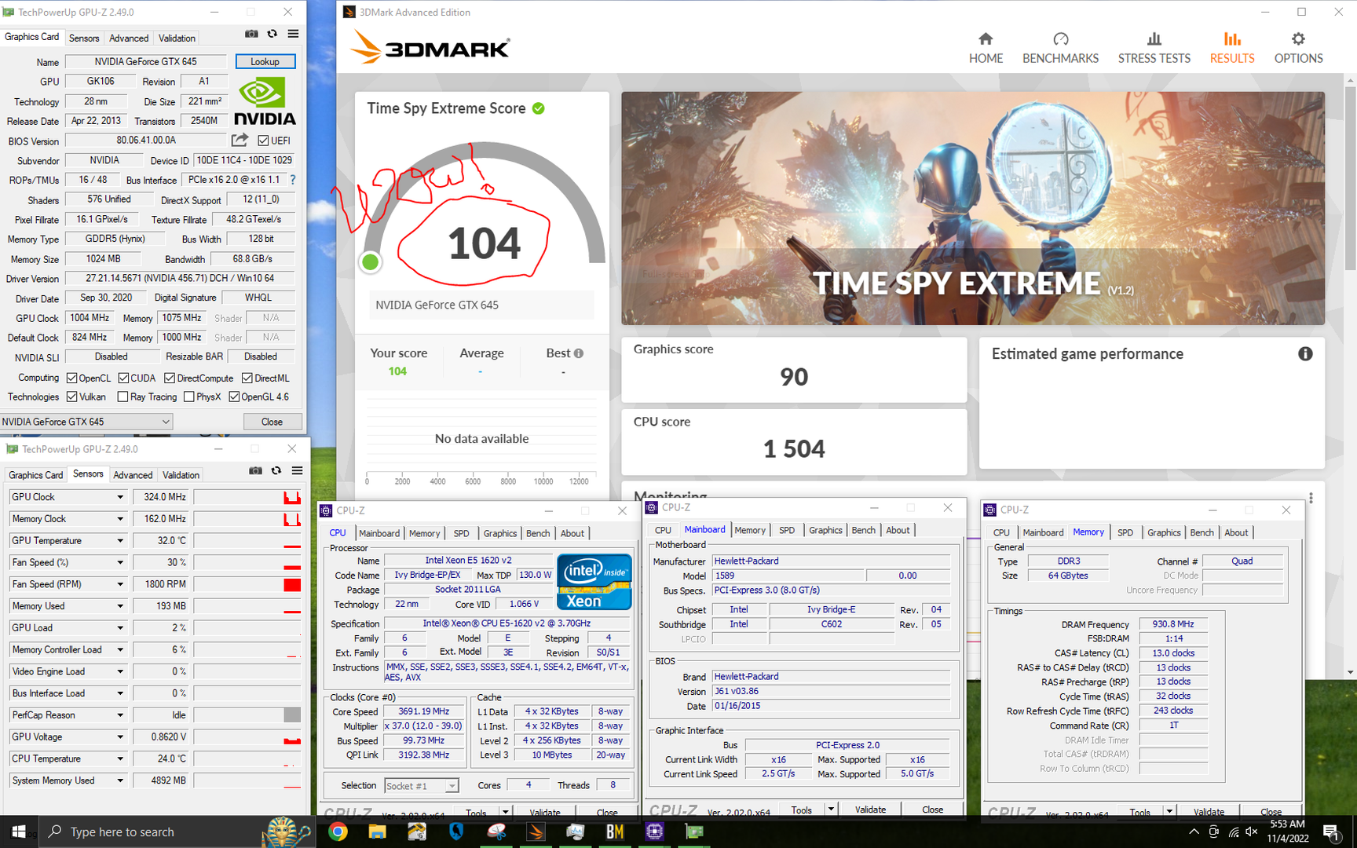
Task: Switch to Validation tab in GPU-Z Sensors window
Action: tap(181, 475)
